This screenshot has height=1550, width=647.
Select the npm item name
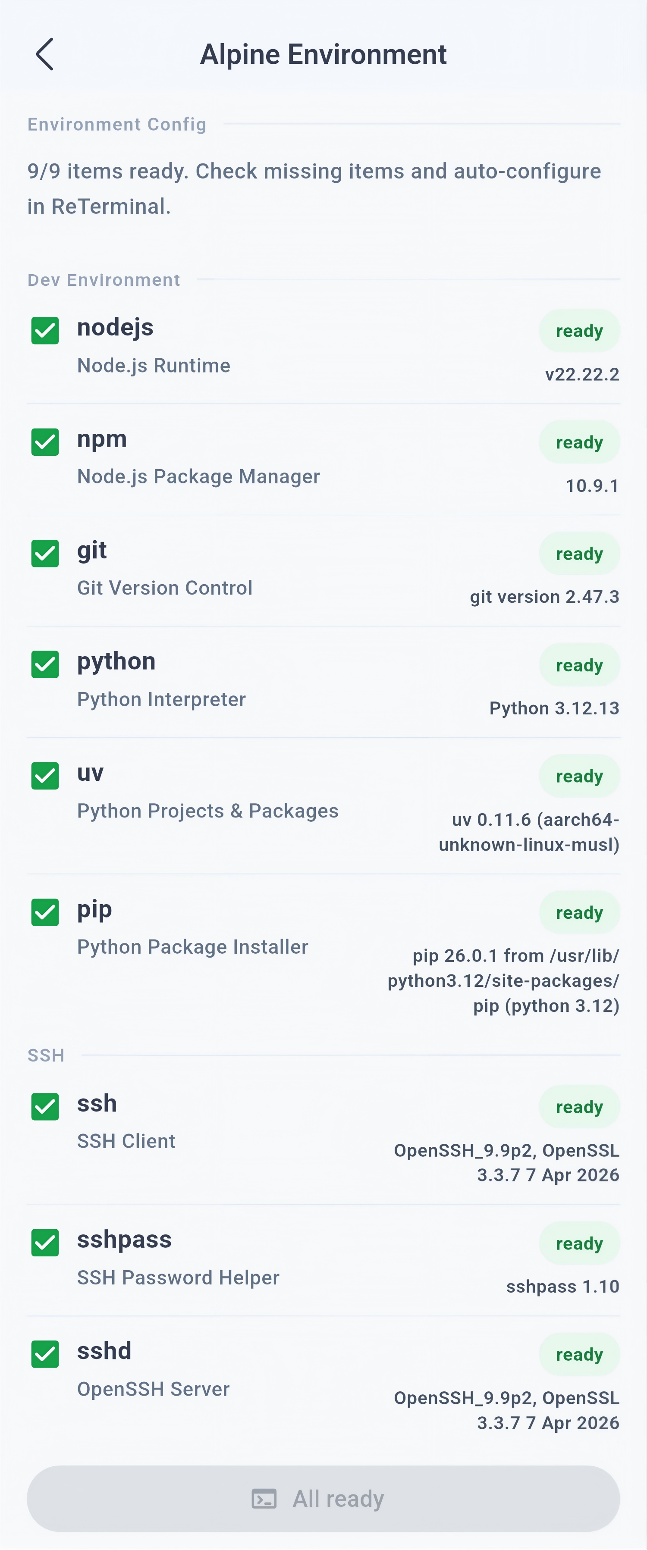click(102, 440)
